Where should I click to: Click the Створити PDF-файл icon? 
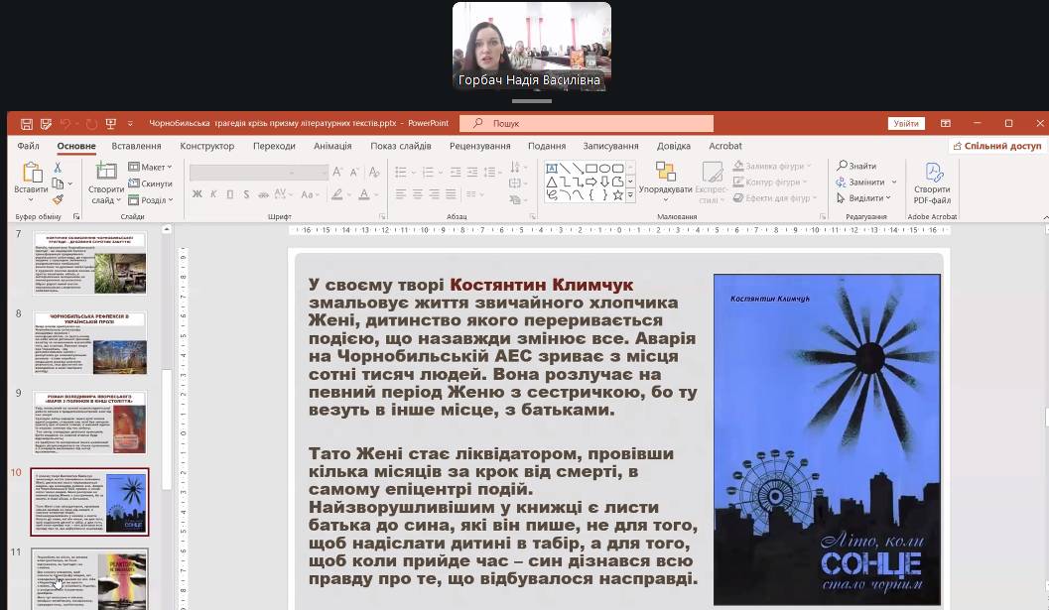pos(932,183)
